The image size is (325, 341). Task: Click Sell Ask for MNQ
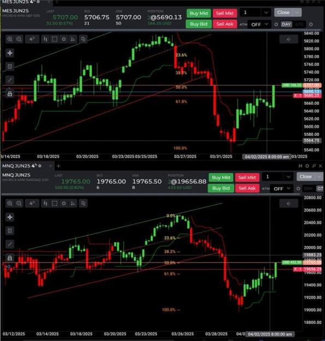pos(247,188)
